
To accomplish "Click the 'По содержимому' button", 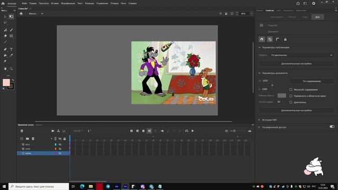I will tap(312, 81).
